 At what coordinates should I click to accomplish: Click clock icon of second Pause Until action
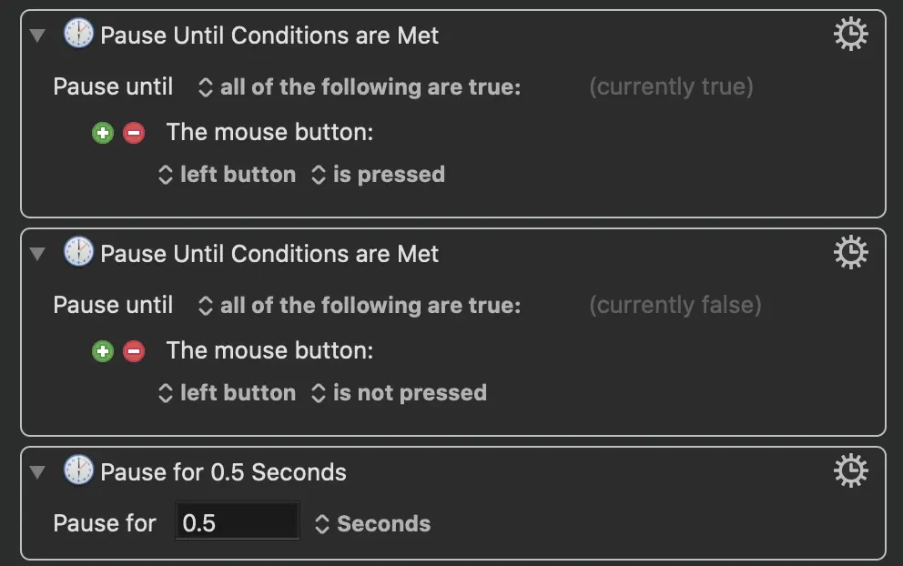(x=78, y=253)
